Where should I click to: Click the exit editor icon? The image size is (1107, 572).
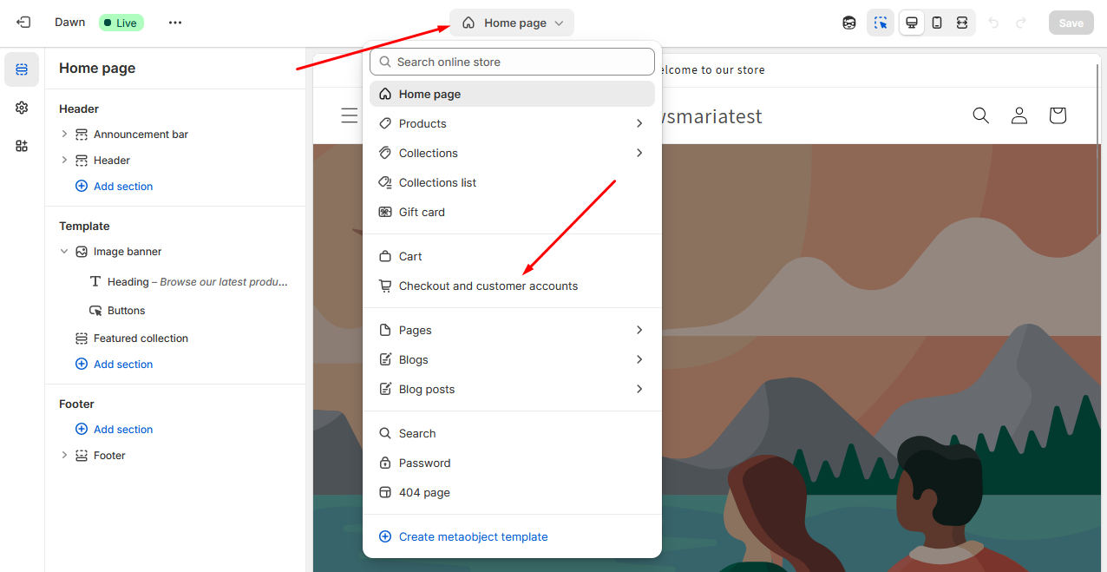coord(23,23)
